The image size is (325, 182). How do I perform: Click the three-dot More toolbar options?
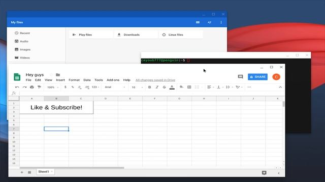click(249, 87)
